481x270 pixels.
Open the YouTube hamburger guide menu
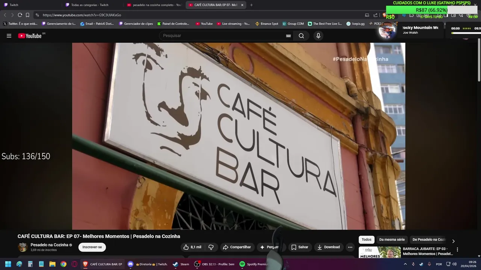tap(9, 36)
